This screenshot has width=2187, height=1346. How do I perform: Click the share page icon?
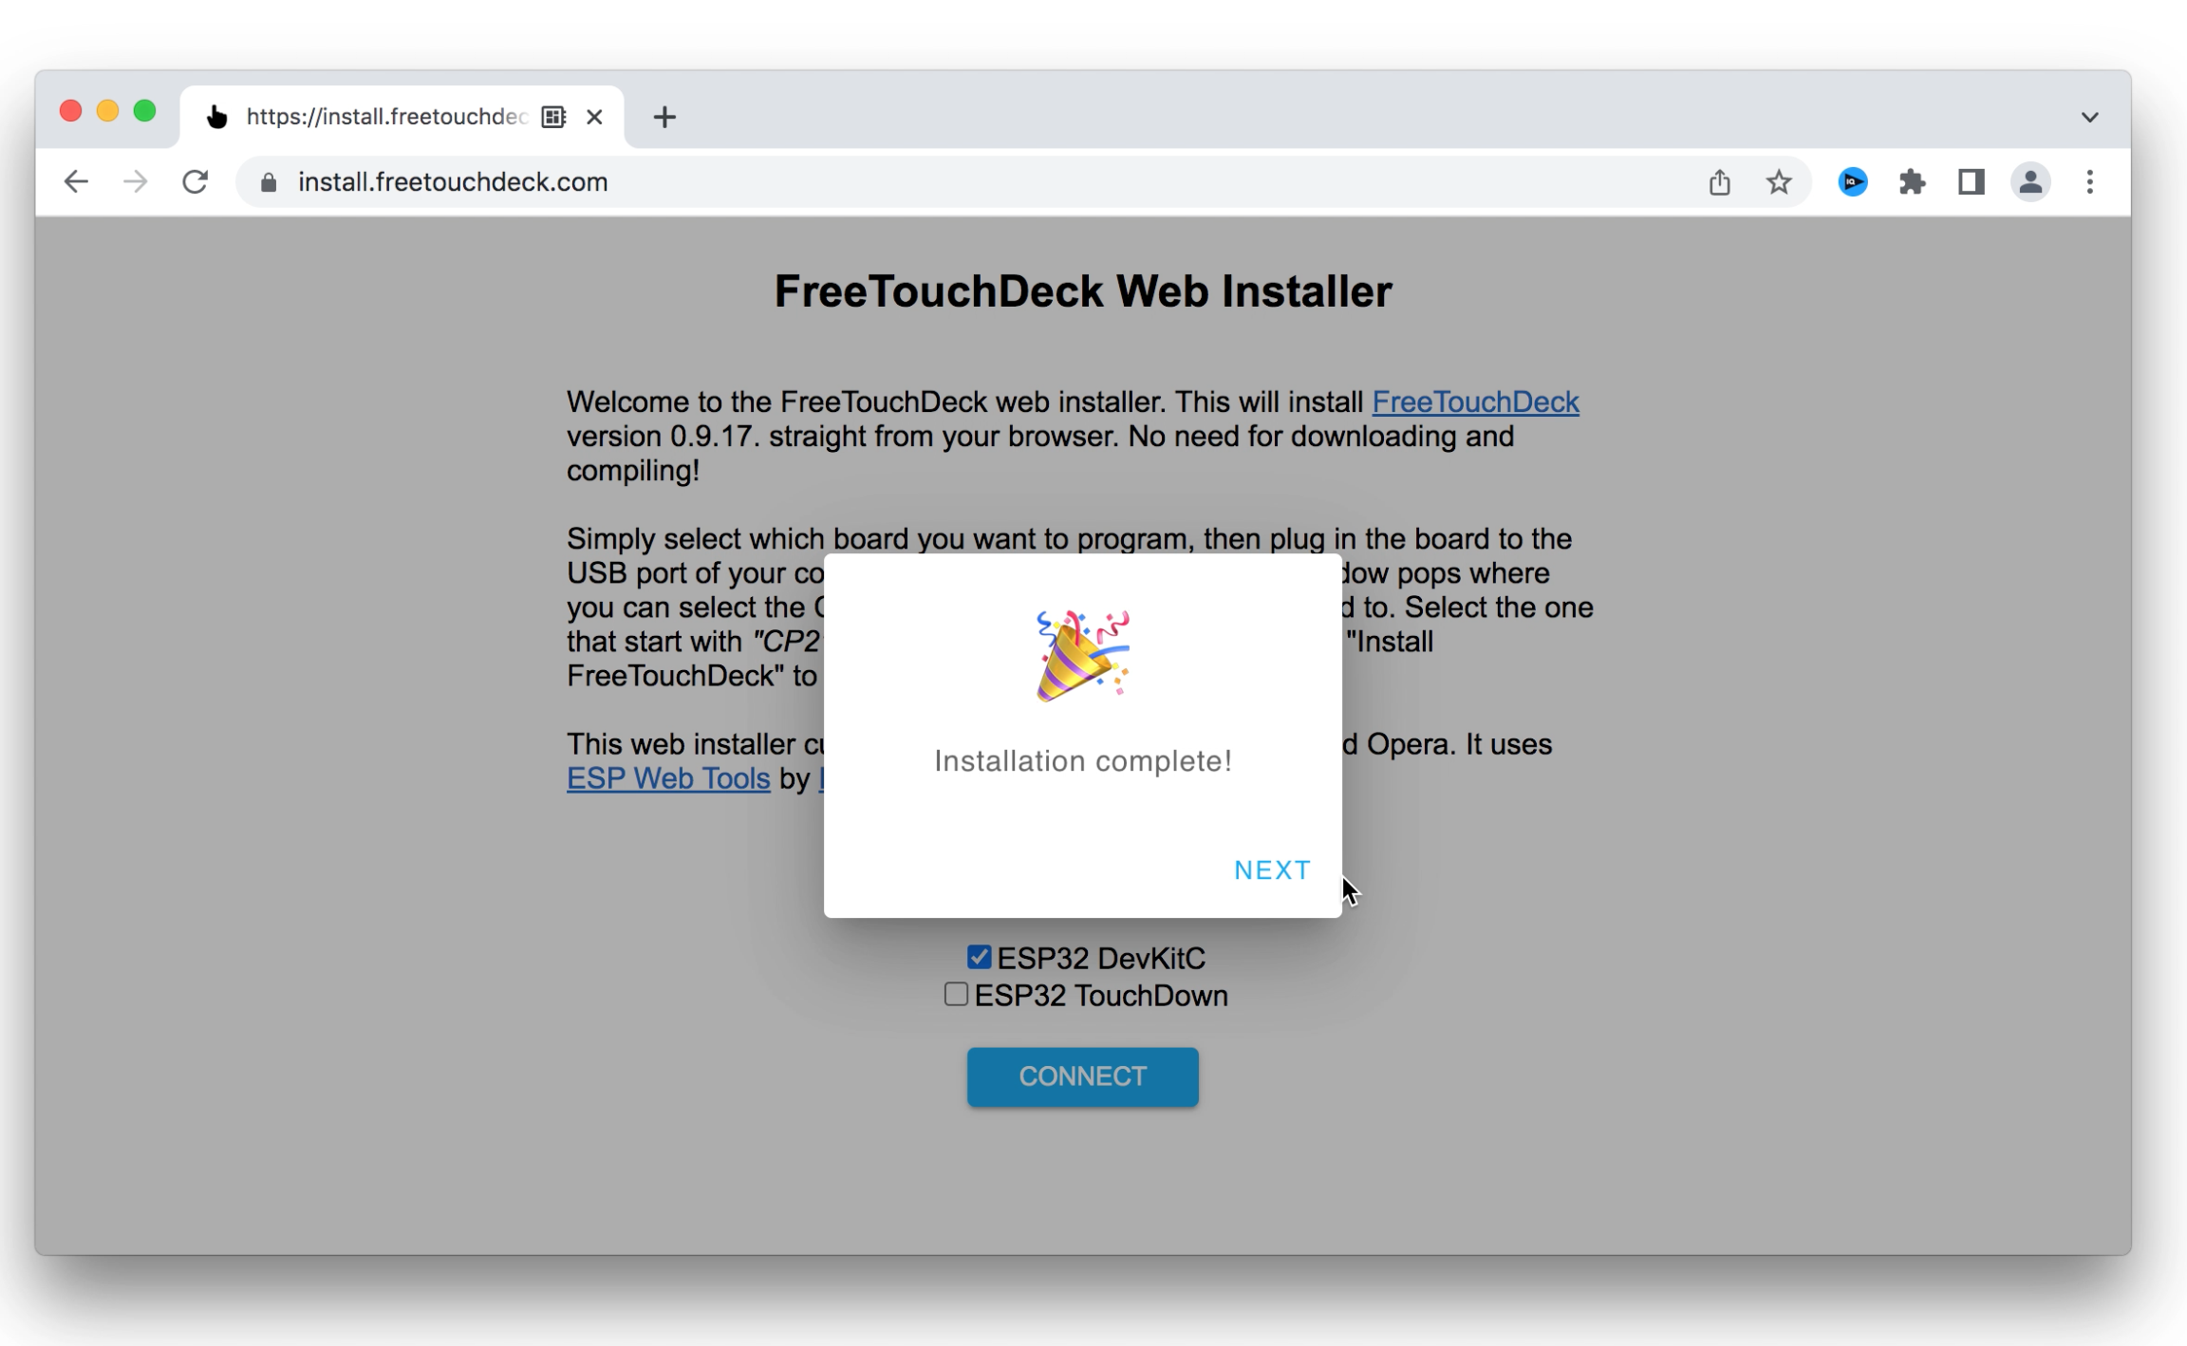1719,181
